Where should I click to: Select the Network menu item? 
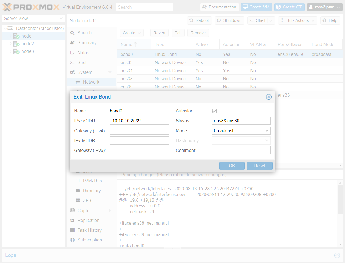[92, 82]
